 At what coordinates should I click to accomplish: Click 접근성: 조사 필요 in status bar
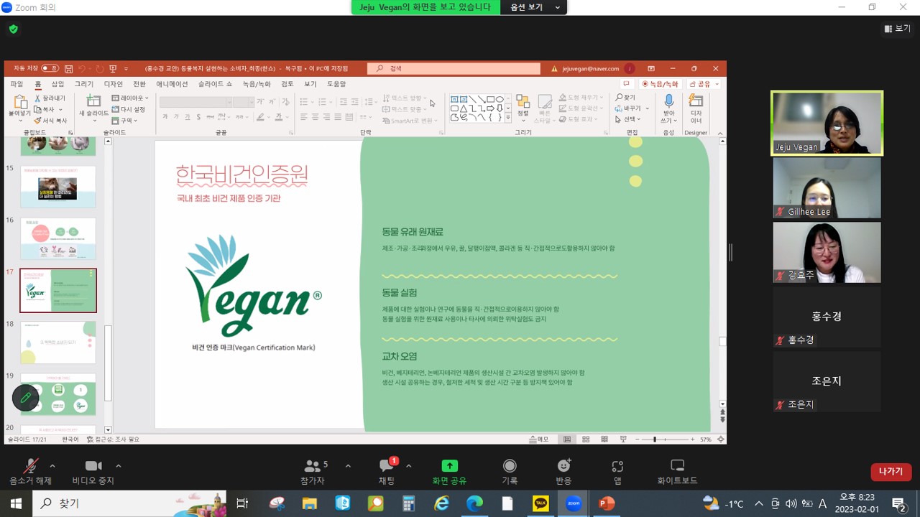tap(113, 439)
